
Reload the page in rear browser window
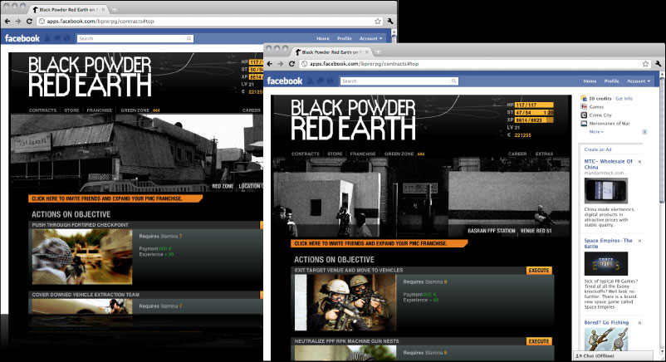pos(29,21)
